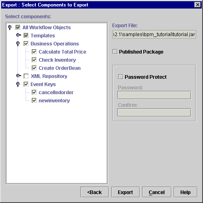Select the Create OrderBean tree item
The height and width of the screenshot is (203, 203).
tap(60, 68)
